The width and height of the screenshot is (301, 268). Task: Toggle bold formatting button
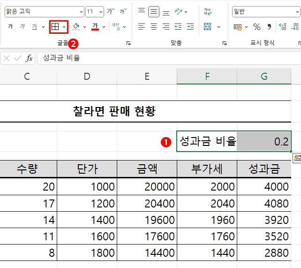click(x=10, y=26)
